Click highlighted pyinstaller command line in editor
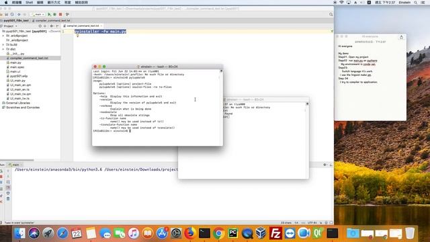 [100, 32]
